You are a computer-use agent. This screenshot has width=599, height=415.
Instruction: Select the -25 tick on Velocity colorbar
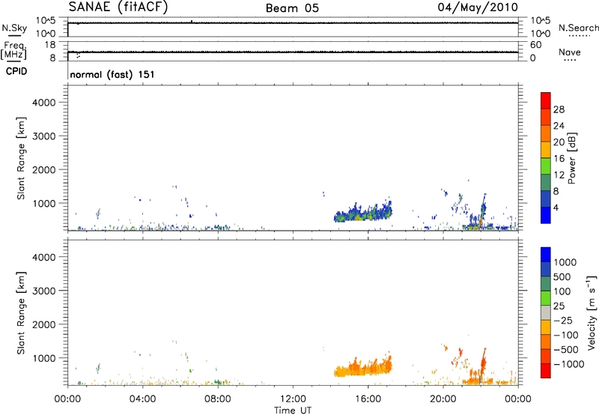click(x=563, y=321)
